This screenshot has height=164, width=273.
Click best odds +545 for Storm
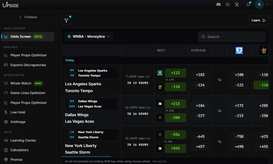[175, 148]
